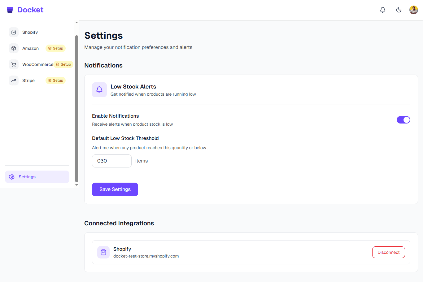
Task: Open notifications via the bell icon
Action: coord(383,10)
